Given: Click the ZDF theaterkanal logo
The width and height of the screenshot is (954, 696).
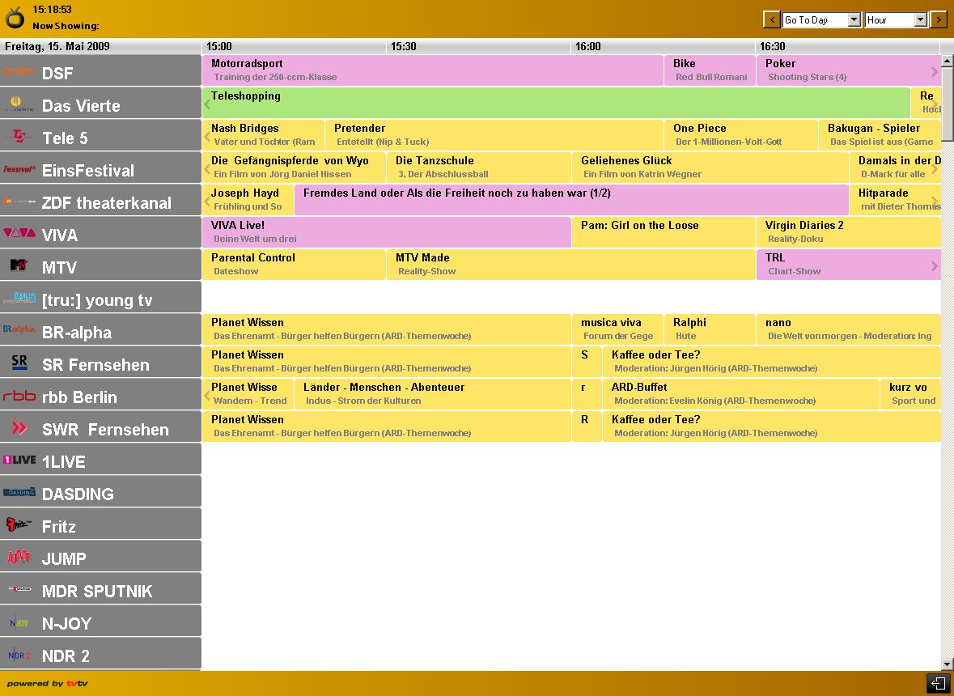Looking at the screenshot, I should [x=19, y=202].
